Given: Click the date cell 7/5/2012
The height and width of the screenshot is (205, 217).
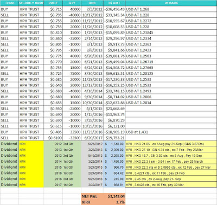Looking at the screenshot, I should [x=92, y=9].
